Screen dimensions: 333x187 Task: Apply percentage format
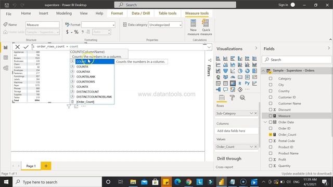tap(76, 32)
